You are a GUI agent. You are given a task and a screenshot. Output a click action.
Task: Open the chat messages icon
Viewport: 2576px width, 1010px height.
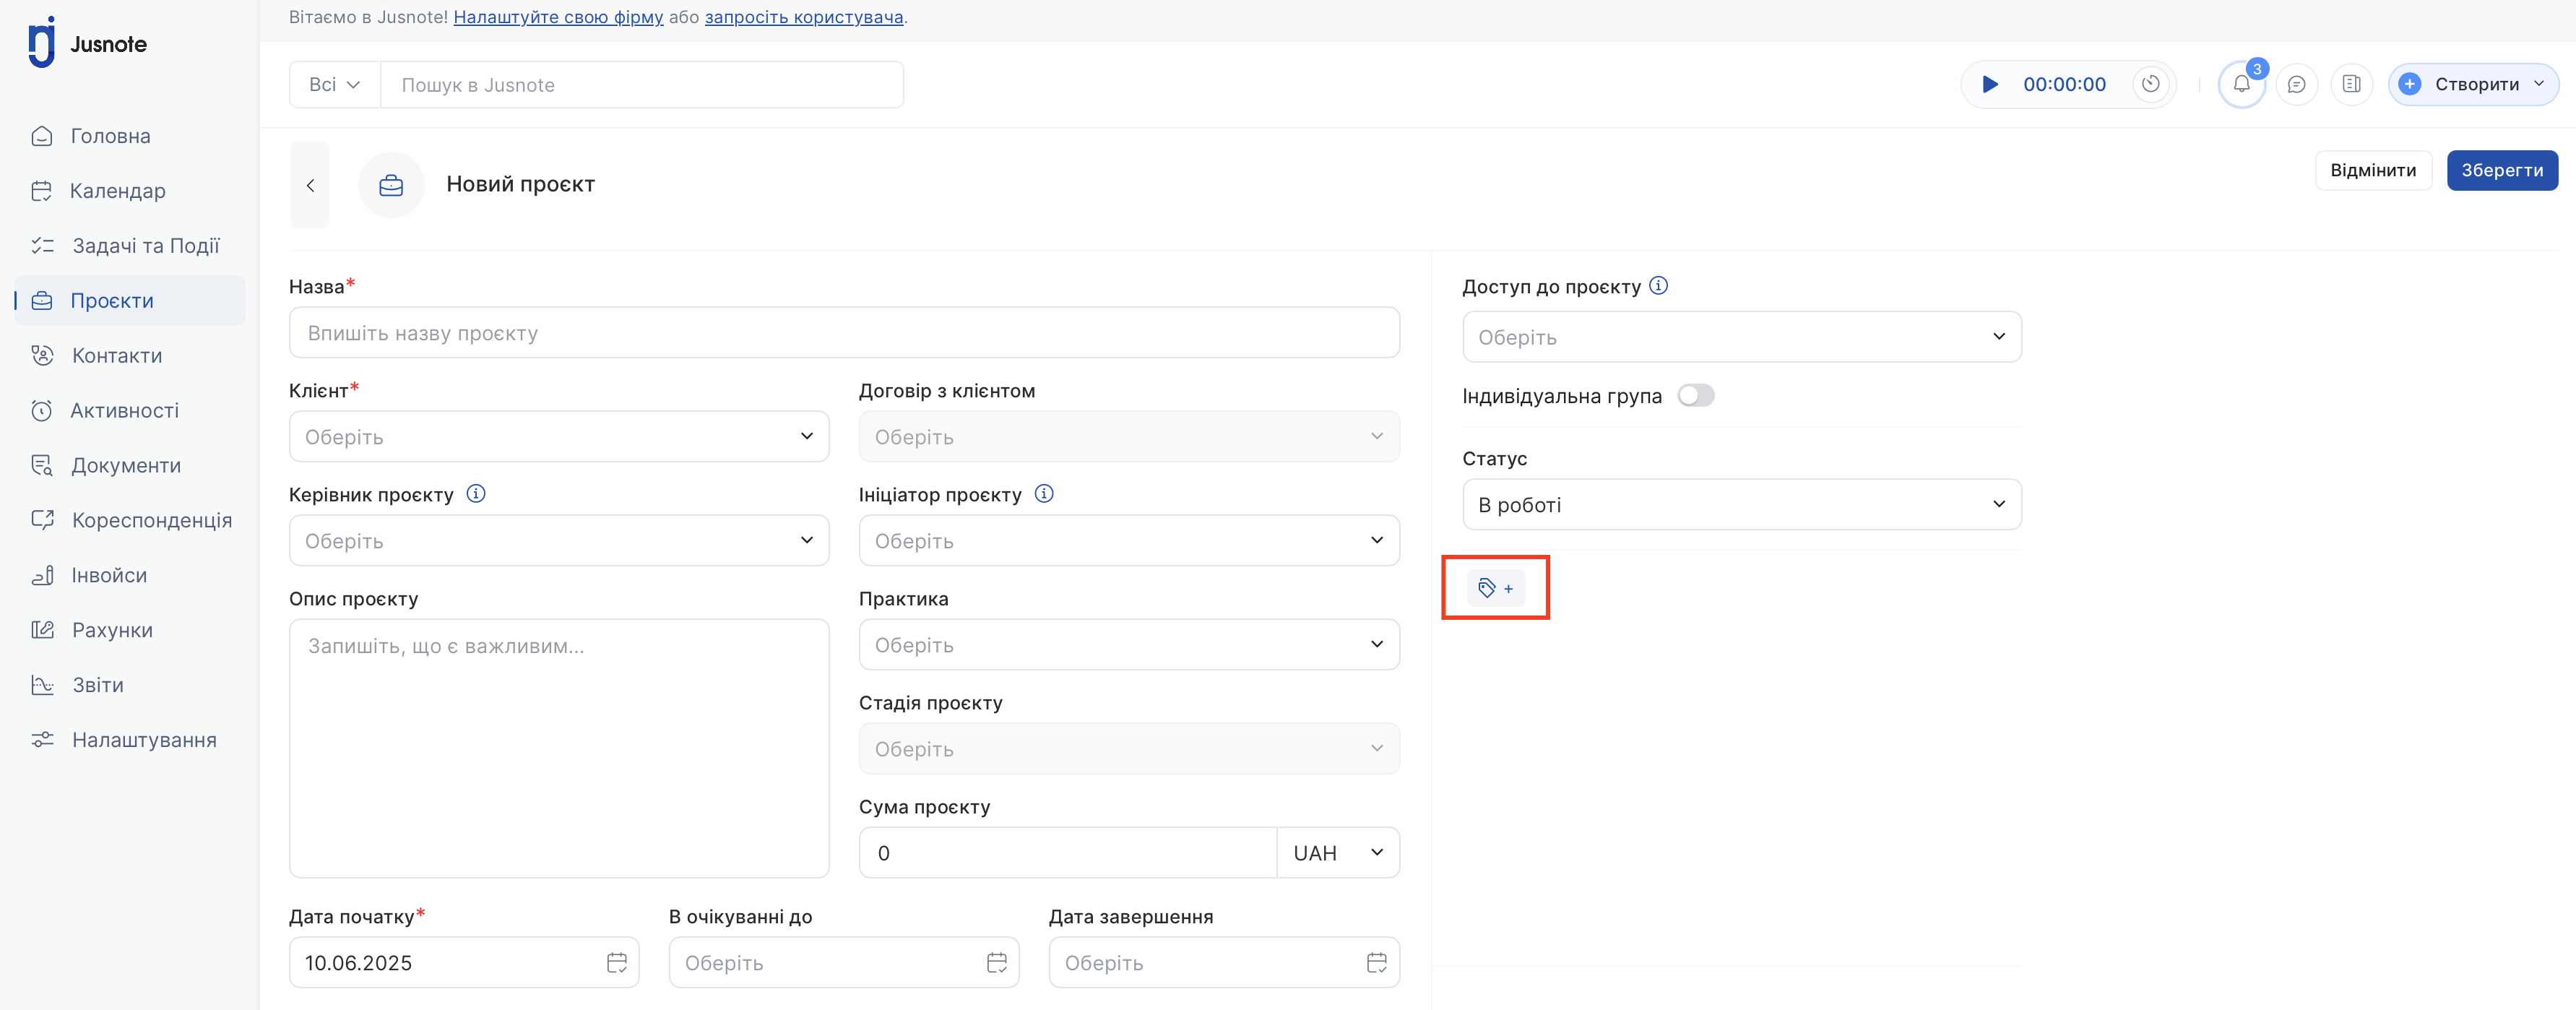[2296, 84]
